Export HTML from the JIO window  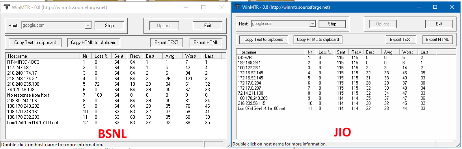tap(437, 39)
